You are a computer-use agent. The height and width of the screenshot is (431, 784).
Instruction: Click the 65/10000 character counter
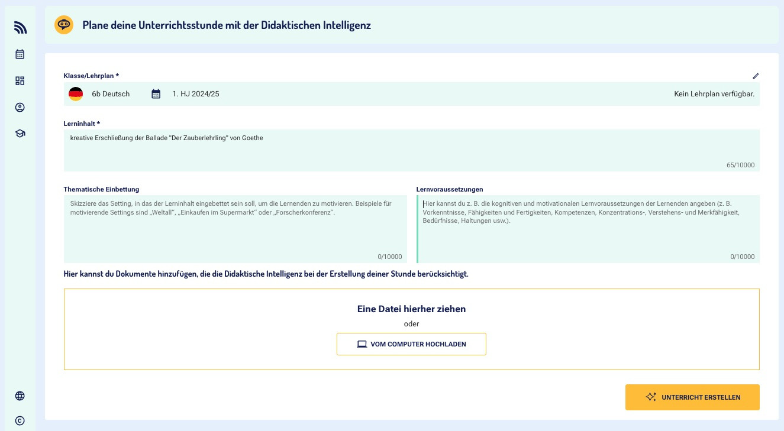pos(741,165)
